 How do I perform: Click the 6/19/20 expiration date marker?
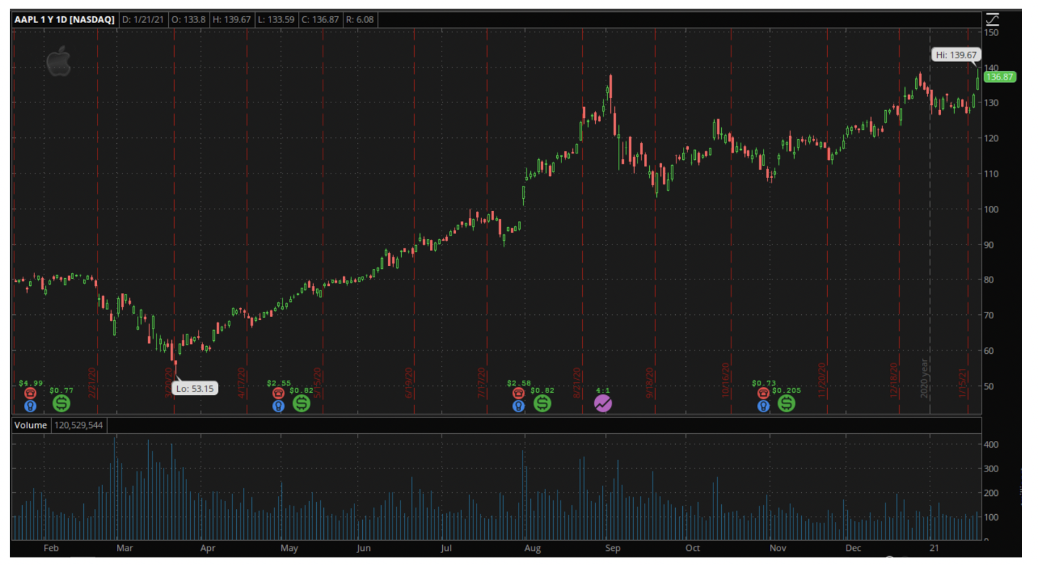click(409, 383)
